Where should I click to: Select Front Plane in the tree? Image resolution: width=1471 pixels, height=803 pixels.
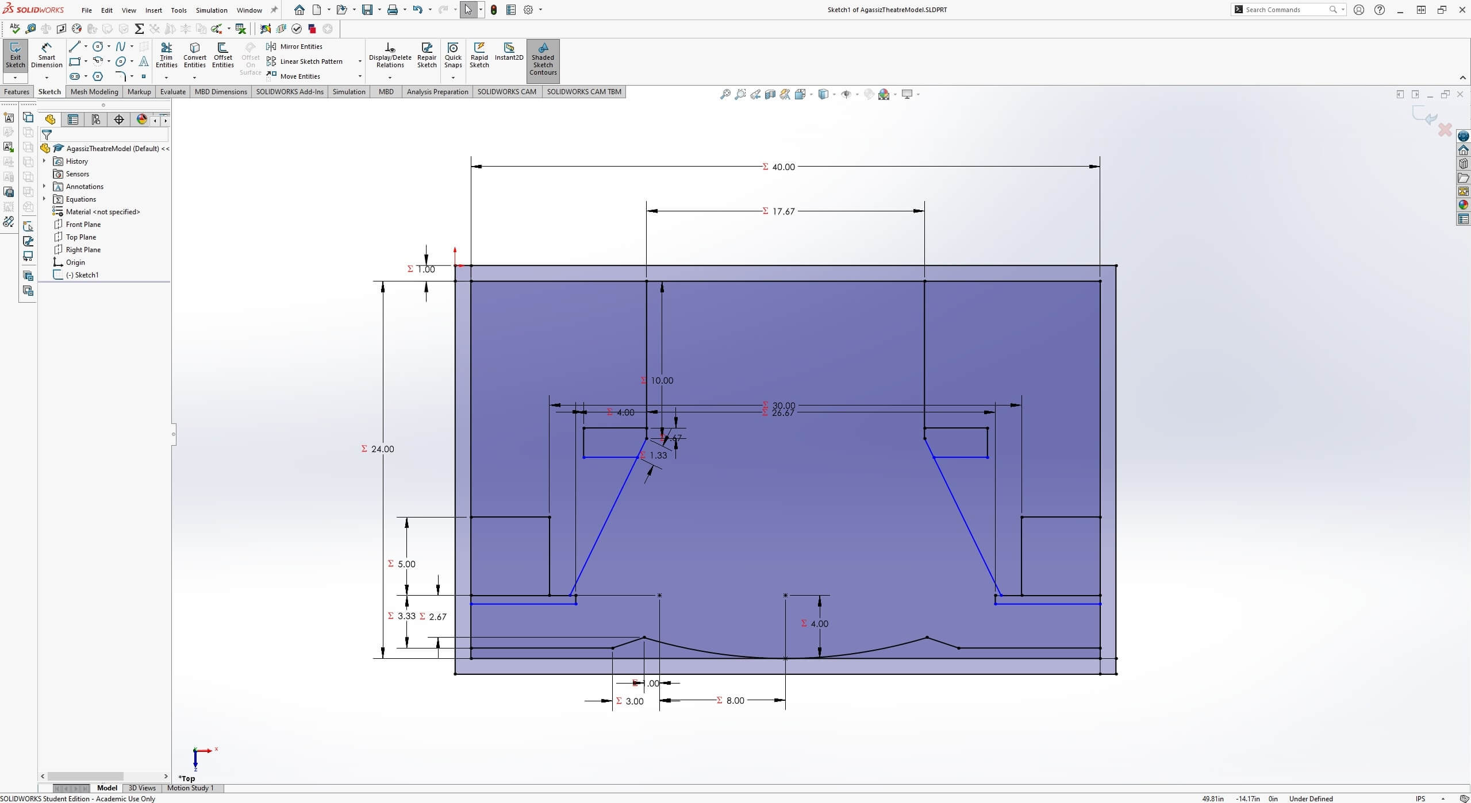[83, 225]
